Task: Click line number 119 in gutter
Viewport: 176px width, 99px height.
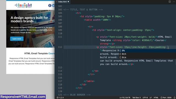Action: (x=60, y=88)
